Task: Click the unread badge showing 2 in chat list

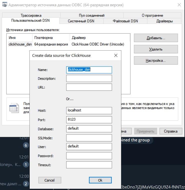Action: (x=26, y=184)
